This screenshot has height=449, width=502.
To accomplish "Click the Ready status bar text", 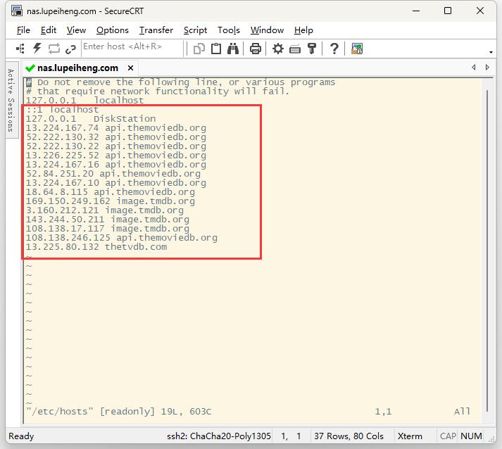I will (21, 436).
